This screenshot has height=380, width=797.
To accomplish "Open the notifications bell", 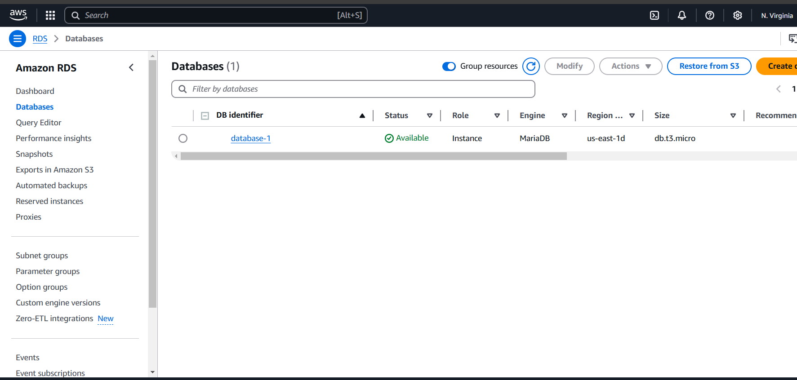I will point(682,15).
